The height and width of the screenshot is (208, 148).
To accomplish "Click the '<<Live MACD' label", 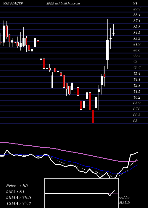I will pyautogui.click(x=125, y=200).
